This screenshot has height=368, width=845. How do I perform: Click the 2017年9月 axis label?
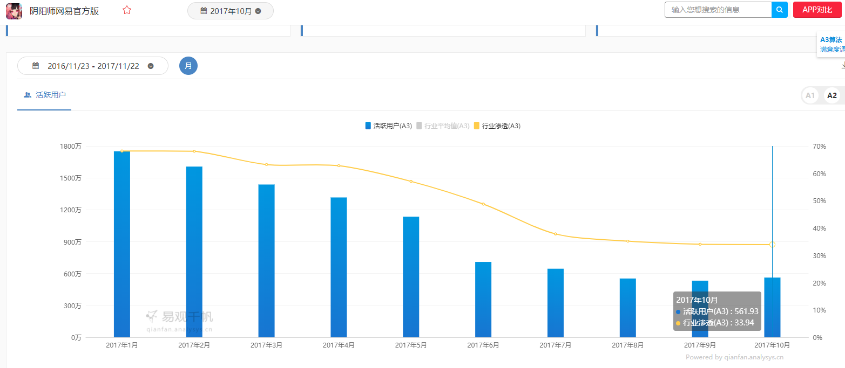700,345
